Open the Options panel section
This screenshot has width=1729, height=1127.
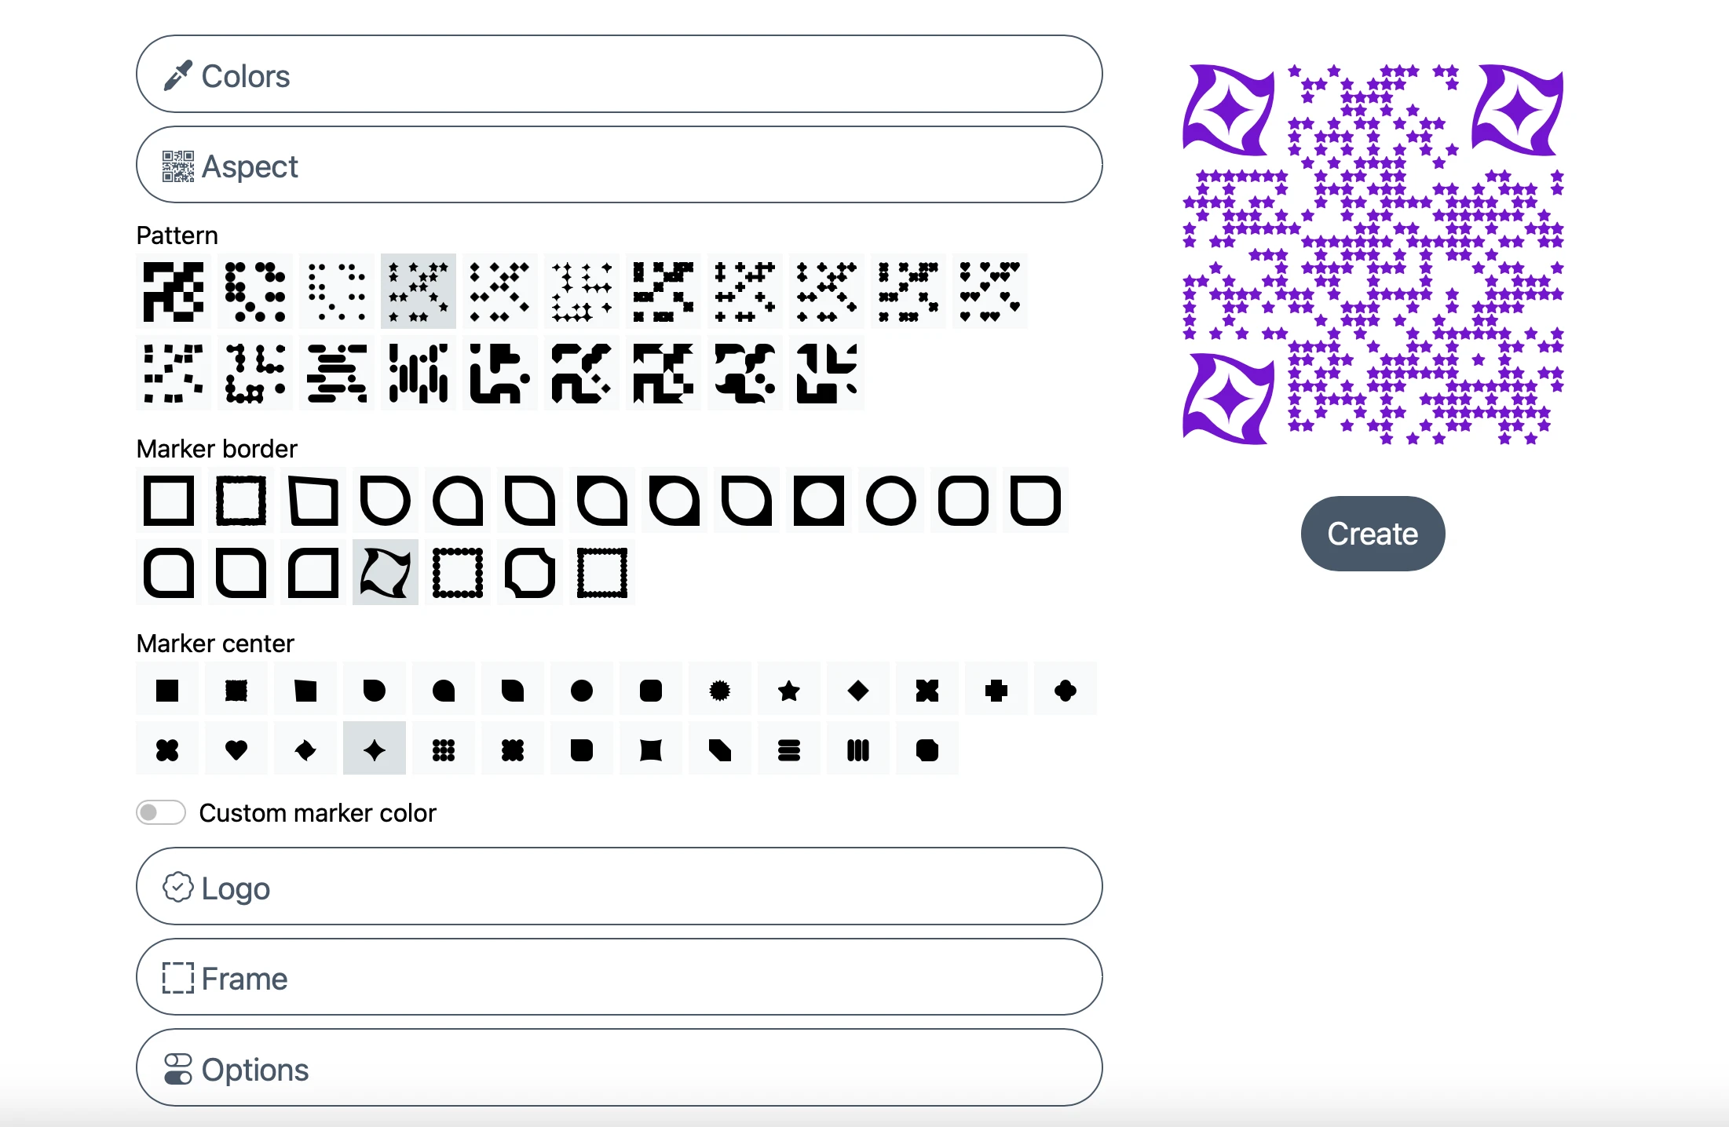click(x=623, y=1070)
